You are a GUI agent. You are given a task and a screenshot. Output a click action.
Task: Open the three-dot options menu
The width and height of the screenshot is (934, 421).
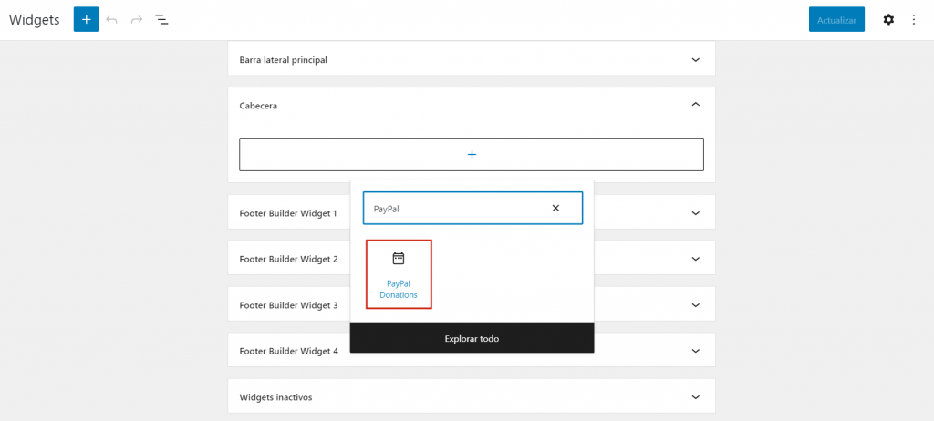point(914,19)
